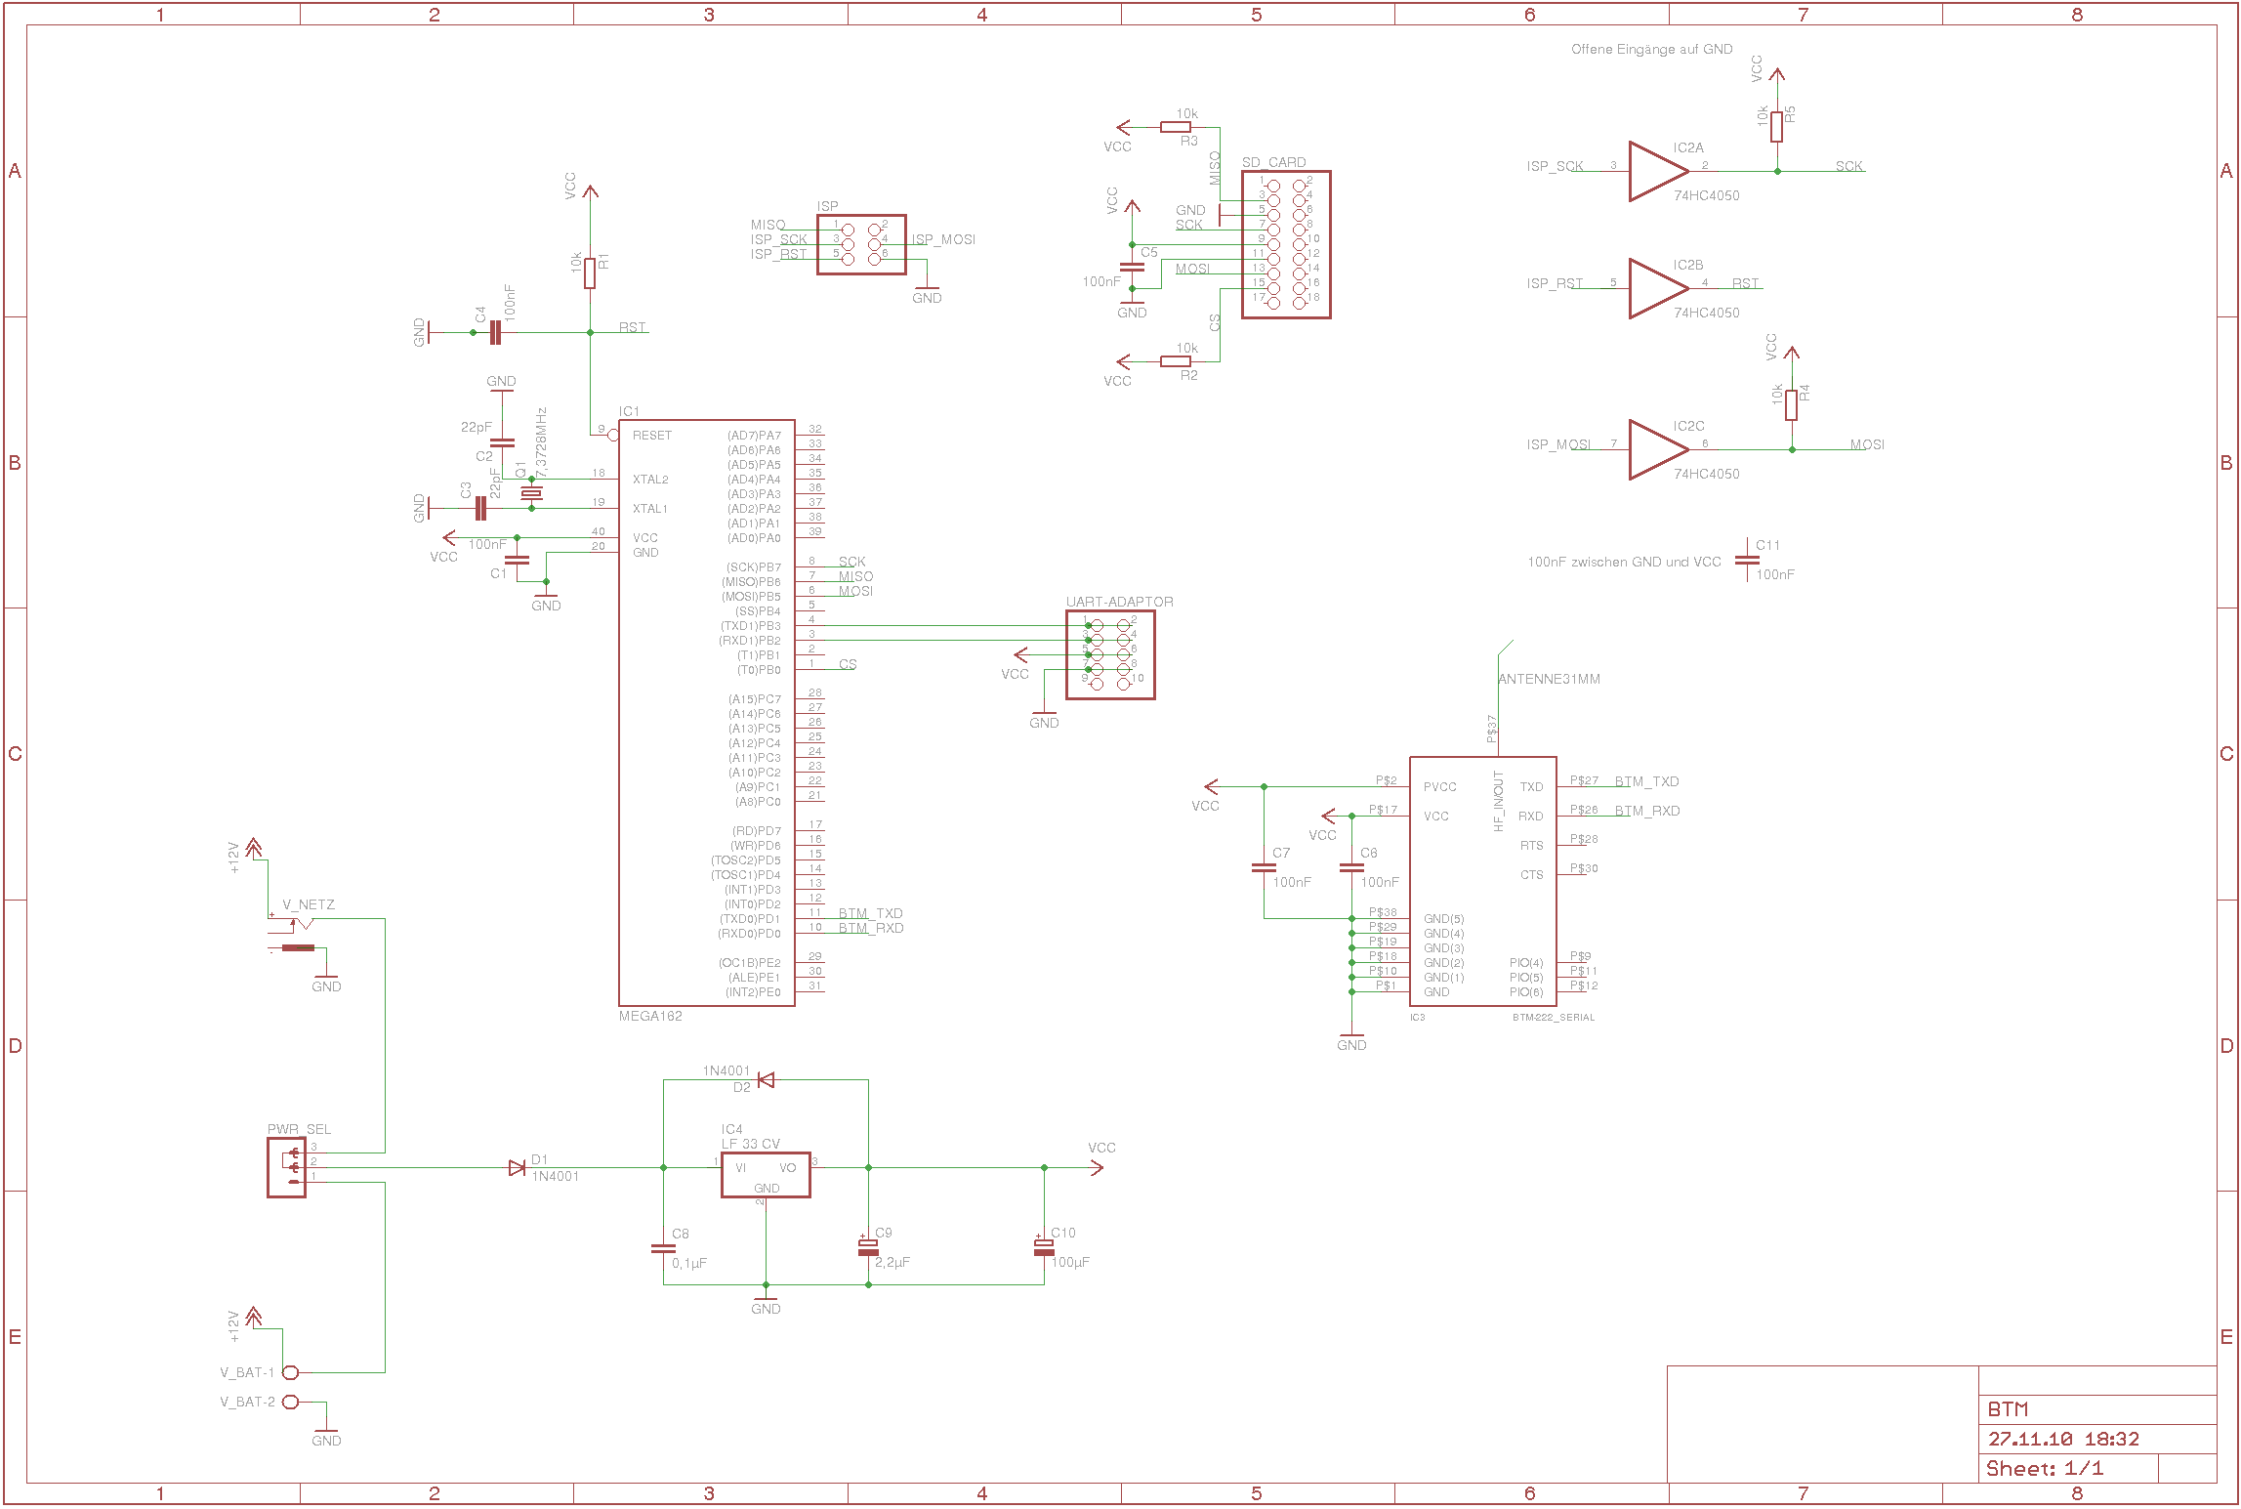The height and width of the screenshot is (1509, 2241).
Task: Select the V_BAT-1 pad circle
Action: pos(290,1372)
